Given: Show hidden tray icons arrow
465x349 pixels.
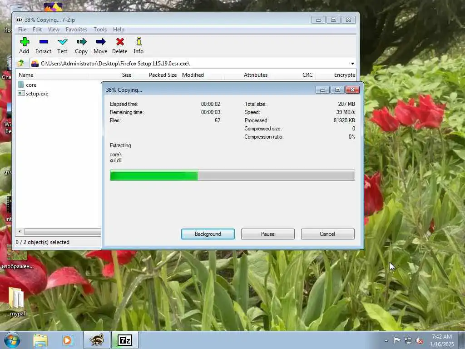Looking at the screenshot, I should click(386, 341).
